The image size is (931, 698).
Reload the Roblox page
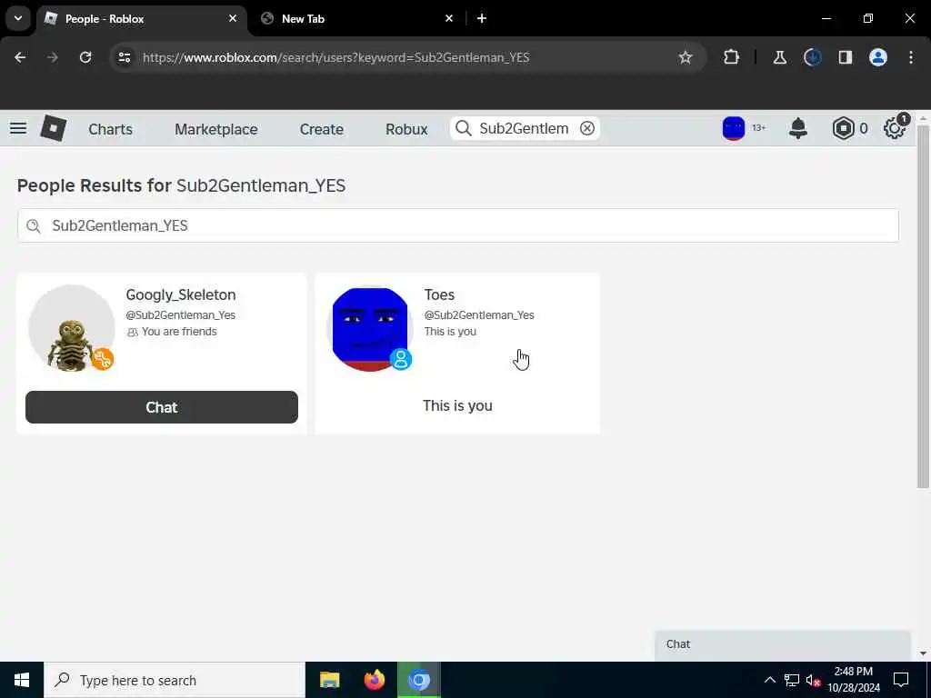pos(85,57)
